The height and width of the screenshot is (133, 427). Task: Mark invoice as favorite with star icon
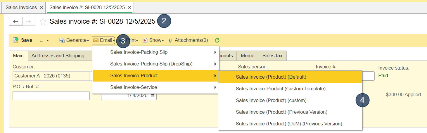coord(43,22)
